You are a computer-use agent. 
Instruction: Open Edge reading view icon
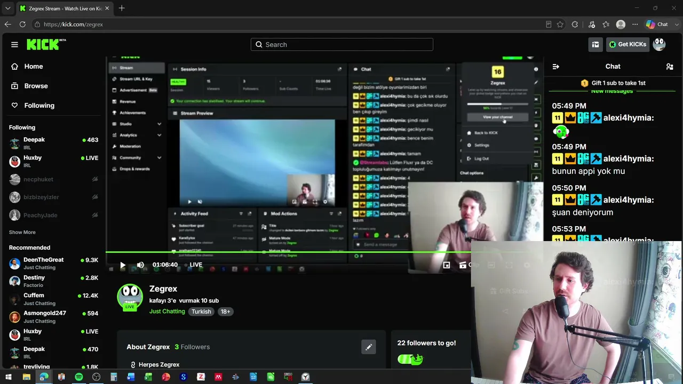[x=549, y=25]
